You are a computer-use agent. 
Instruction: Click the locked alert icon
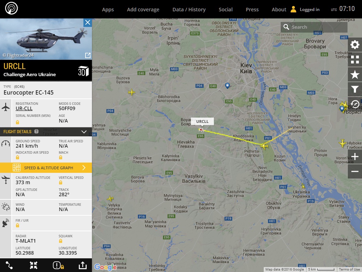click(x=58, y=265)
